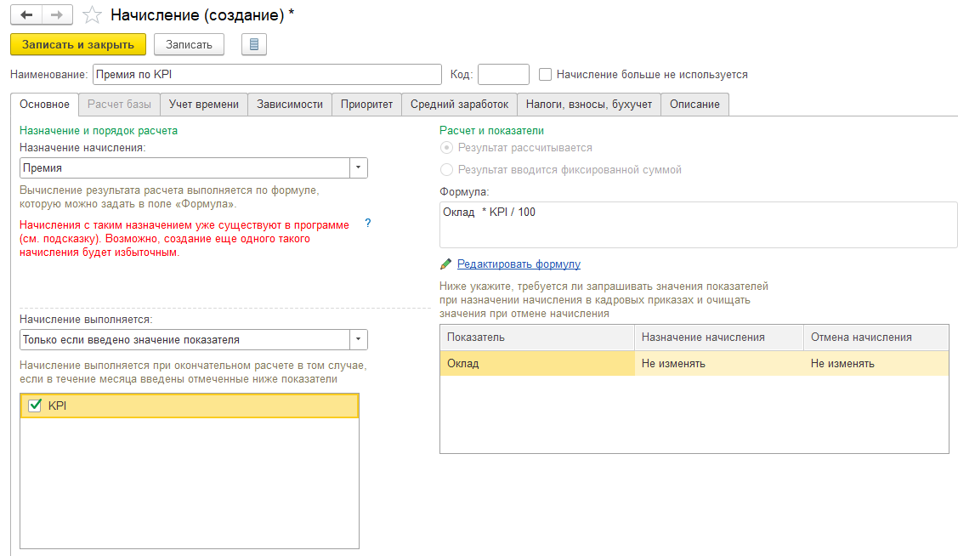Click the pencil icon beside formula link
The width and height of the screenshot is (958, 556).
tap(445, 264)
